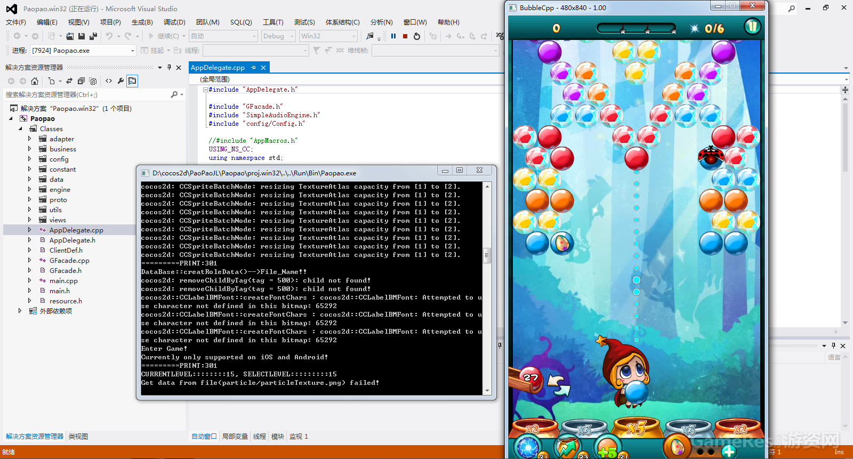The width and height of the screenshot is (853, 459).
Task: Pin the AppDelegate.cpp tab
Action: click(x=254, y=68)
